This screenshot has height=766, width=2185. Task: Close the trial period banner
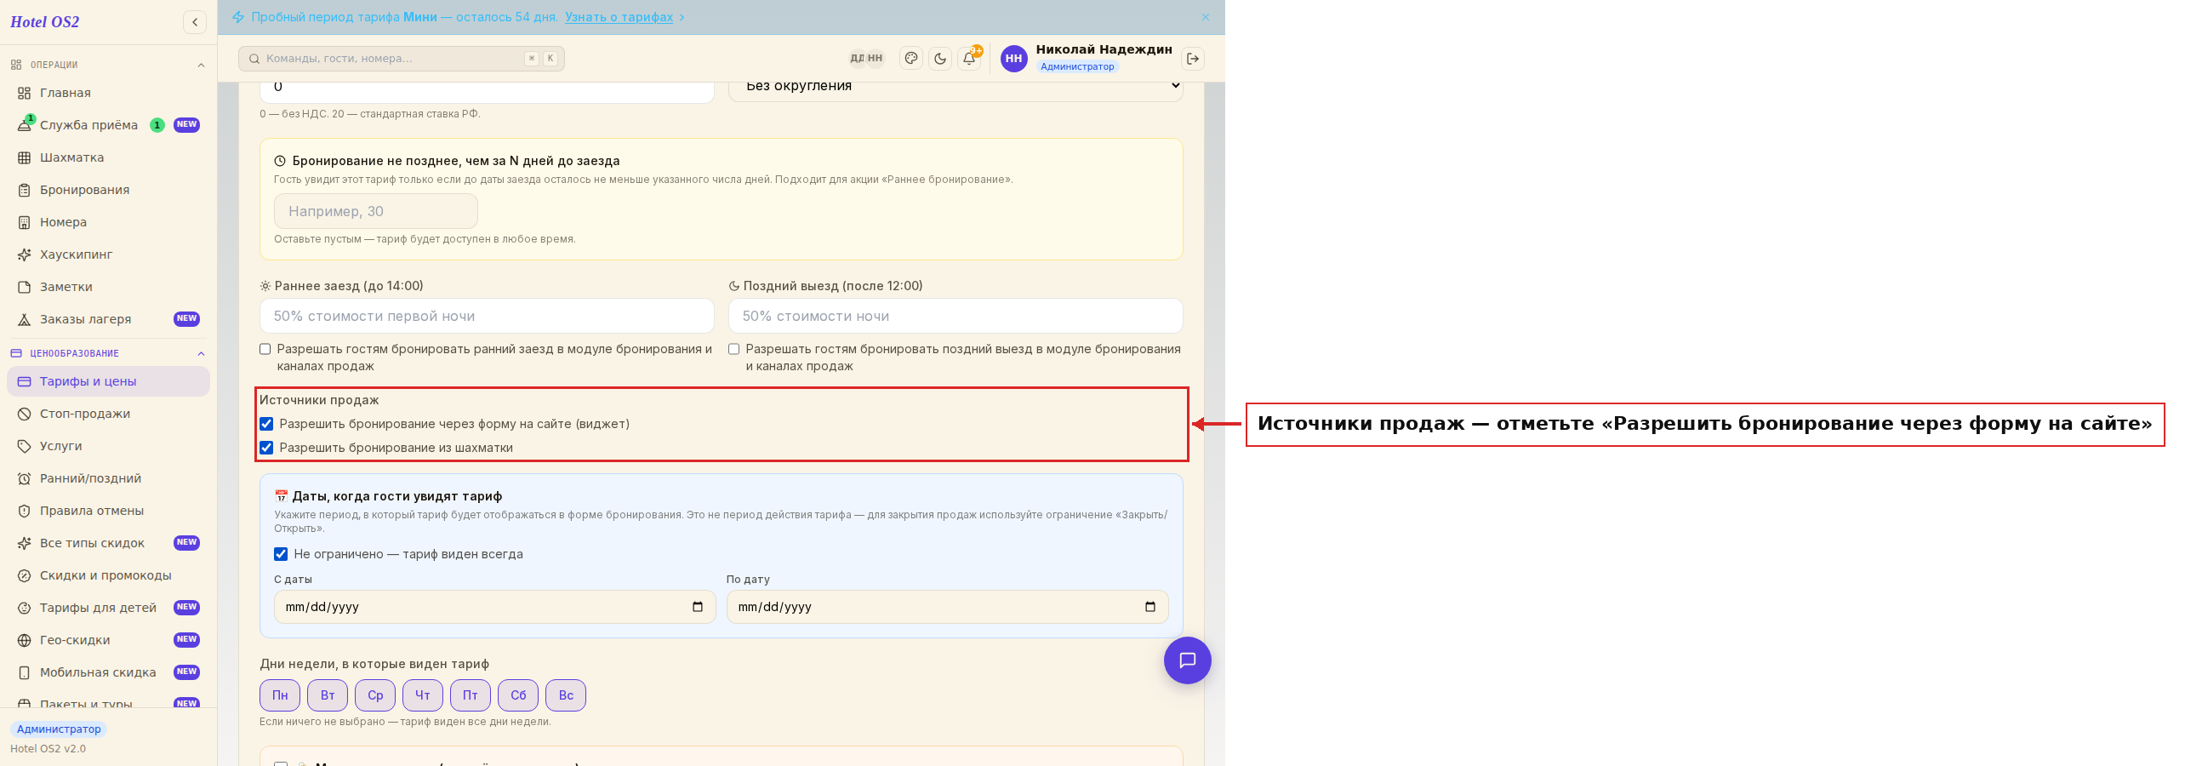coord(1206,17)
